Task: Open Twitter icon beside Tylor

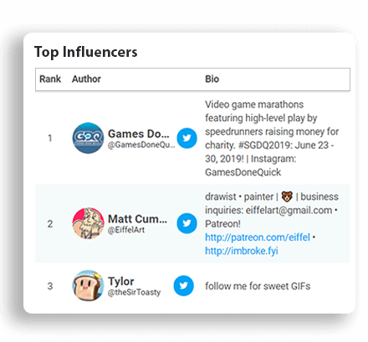Action: tap(184, 286)
